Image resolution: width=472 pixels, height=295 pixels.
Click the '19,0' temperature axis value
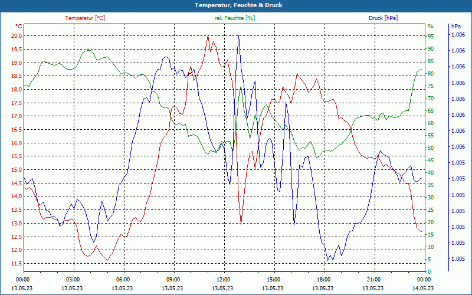(17, 63)
